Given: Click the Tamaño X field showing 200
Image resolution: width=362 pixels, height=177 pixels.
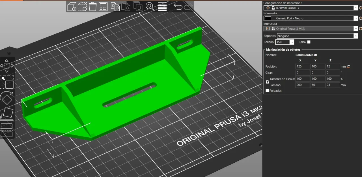Looking at the screenshot, I should coord(303,85).
